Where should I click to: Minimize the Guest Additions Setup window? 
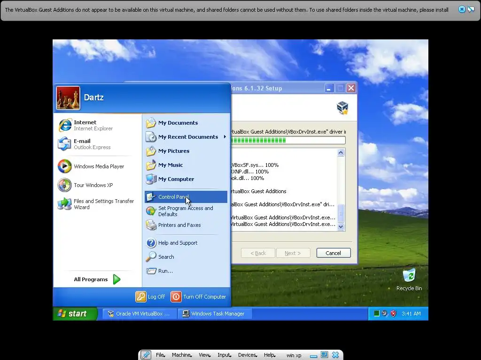click(329, 89)
